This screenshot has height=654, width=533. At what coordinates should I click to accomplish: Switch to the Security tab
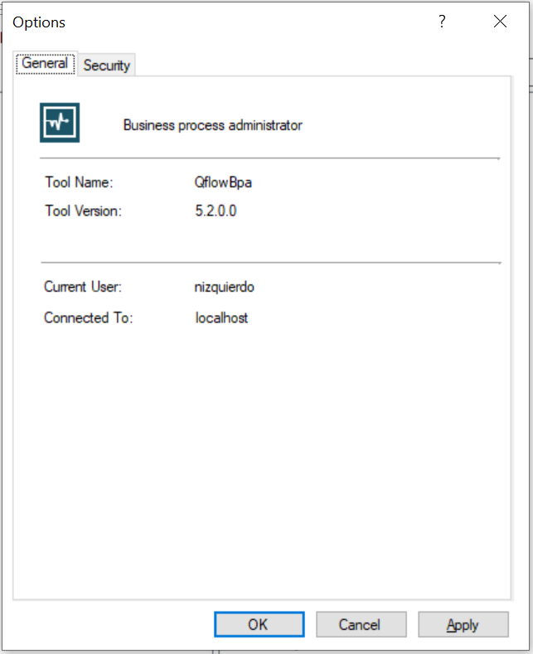click(x=107, y=65)
